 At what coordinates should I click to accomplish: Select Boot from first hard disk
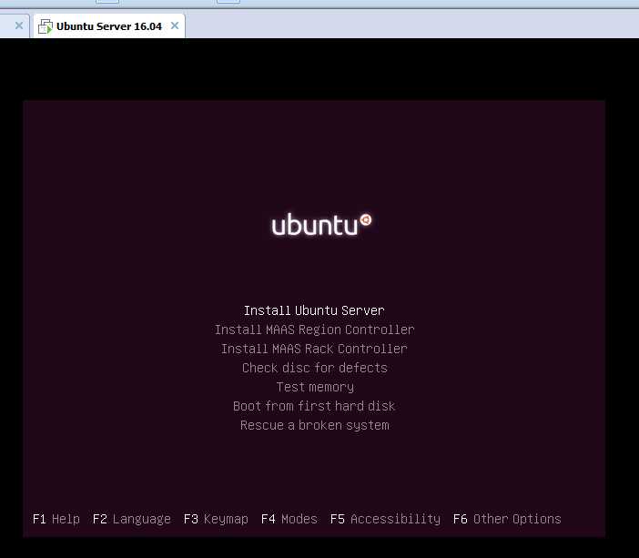[314, 406]
